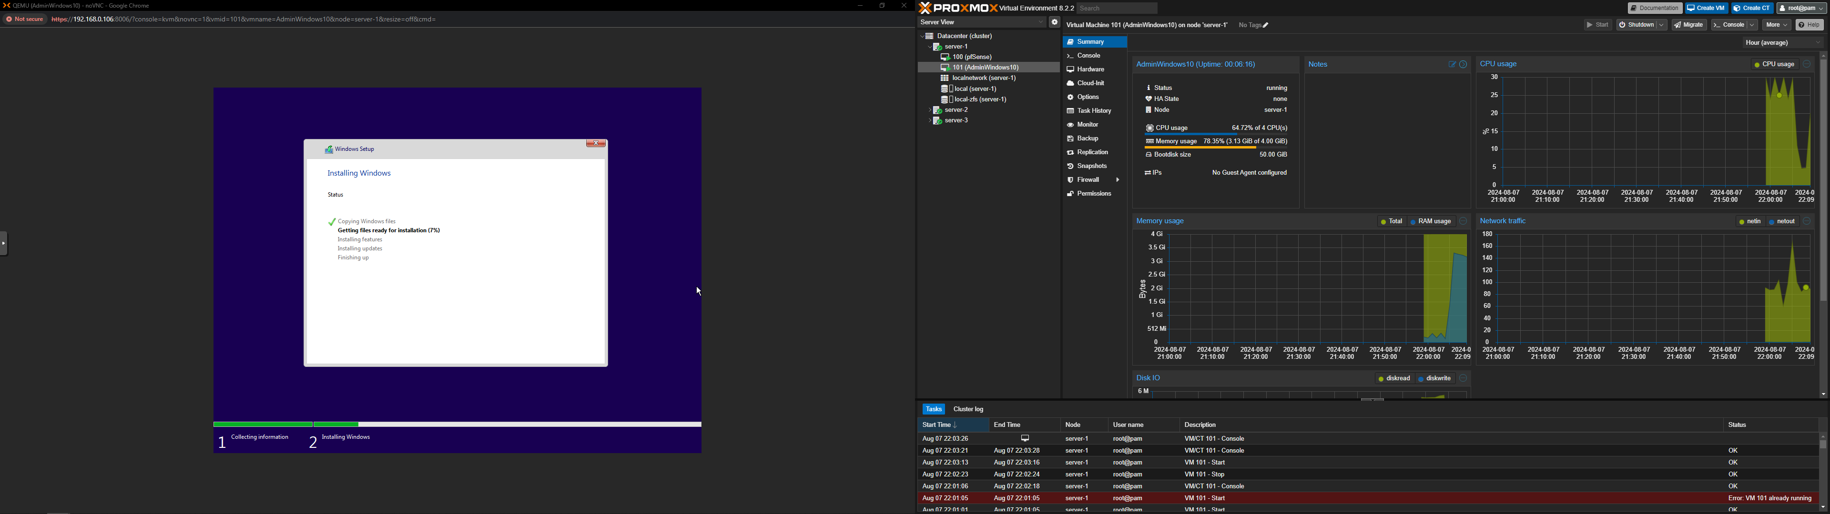Open the Shutdown options dropdown arrow
Screen dimensions: 1830x514
point(1662,25)
